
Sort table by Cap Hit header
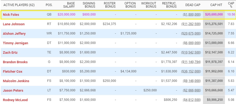click(216, 5)
